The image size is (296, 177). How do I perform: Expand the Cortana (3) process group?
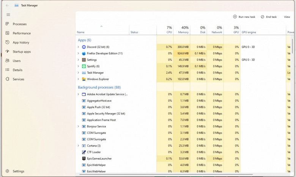[x=79, y=145]
